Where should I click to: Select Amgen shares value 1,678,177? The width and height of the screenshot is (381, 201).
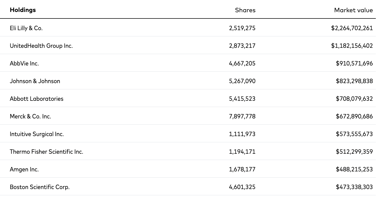click(x=242, y=169)
